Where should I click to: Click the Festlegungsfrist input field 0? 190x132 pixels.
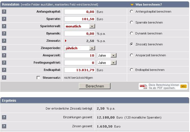[x=80, y=63]
